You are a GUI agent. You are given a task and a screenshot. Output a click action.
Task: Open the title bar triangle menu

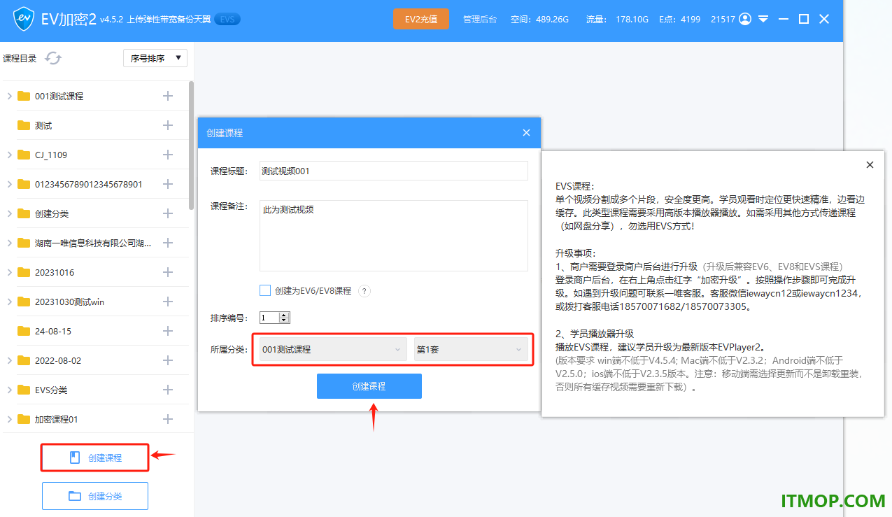point(763,19)
